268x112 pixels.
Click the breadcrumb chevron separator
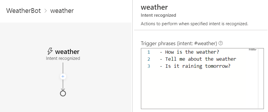45,11
